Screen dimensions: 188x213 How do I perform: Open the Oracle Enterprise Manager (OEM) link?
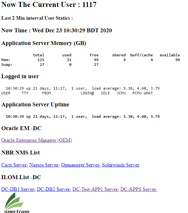click(37, 140)
